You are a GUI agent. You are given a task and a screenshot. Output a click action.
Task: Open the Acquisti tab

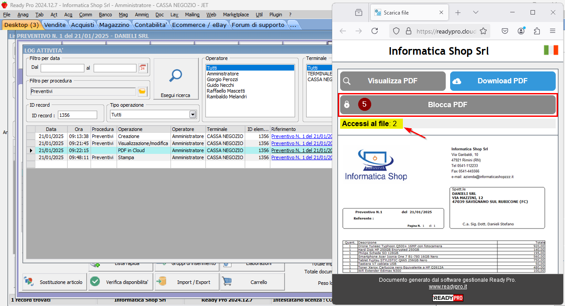(83, 25)
